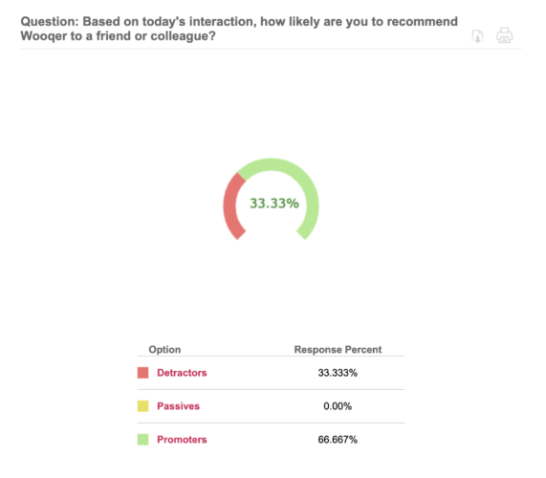
Task: Click the yellow Passives color swatch
Action: (142, 406)
